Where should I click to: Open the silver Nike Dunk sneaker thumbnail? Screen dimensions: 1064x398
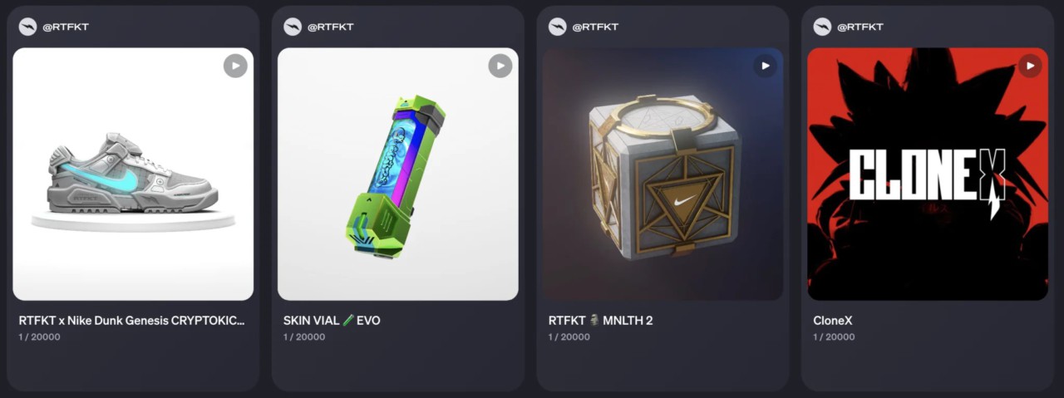[x=133, y=174]
